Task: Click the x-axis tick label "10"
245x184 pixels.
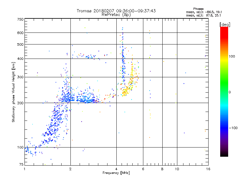Action: (177, 169)
